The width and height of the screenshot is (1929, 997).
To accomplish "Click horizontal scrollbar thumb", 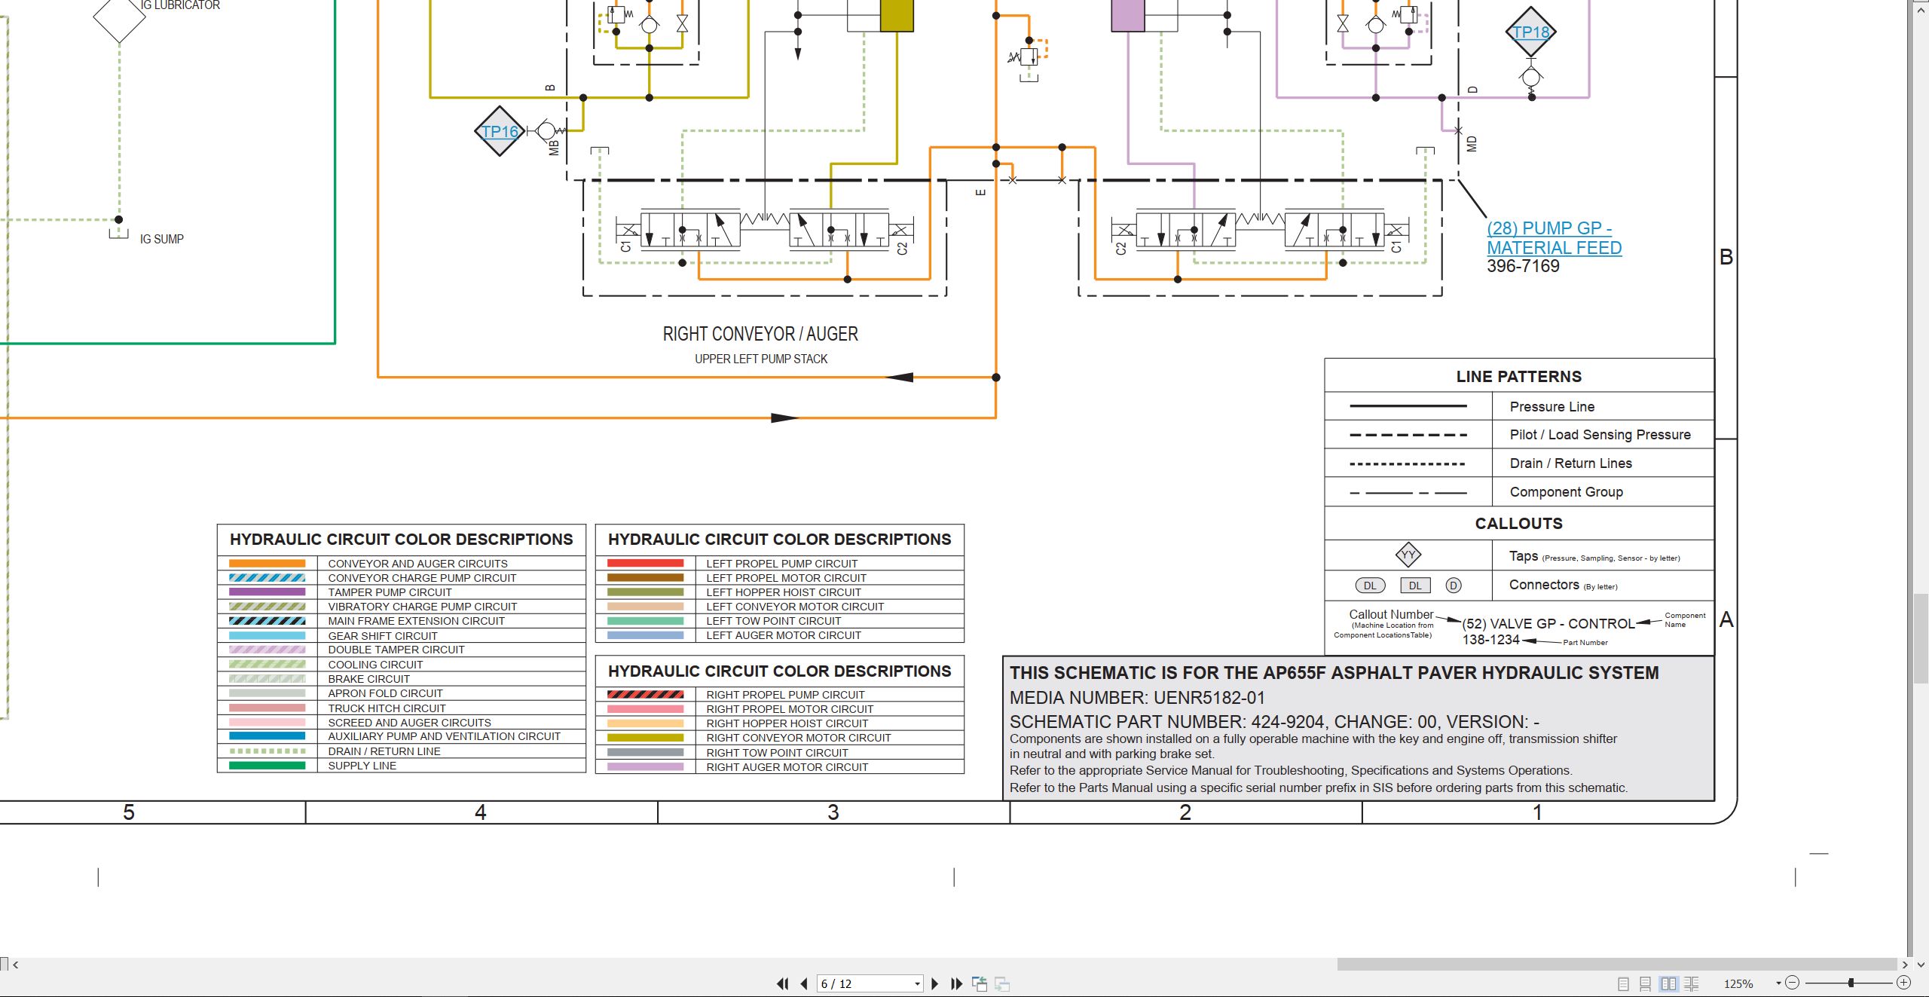I will [x=1617, y=965].
